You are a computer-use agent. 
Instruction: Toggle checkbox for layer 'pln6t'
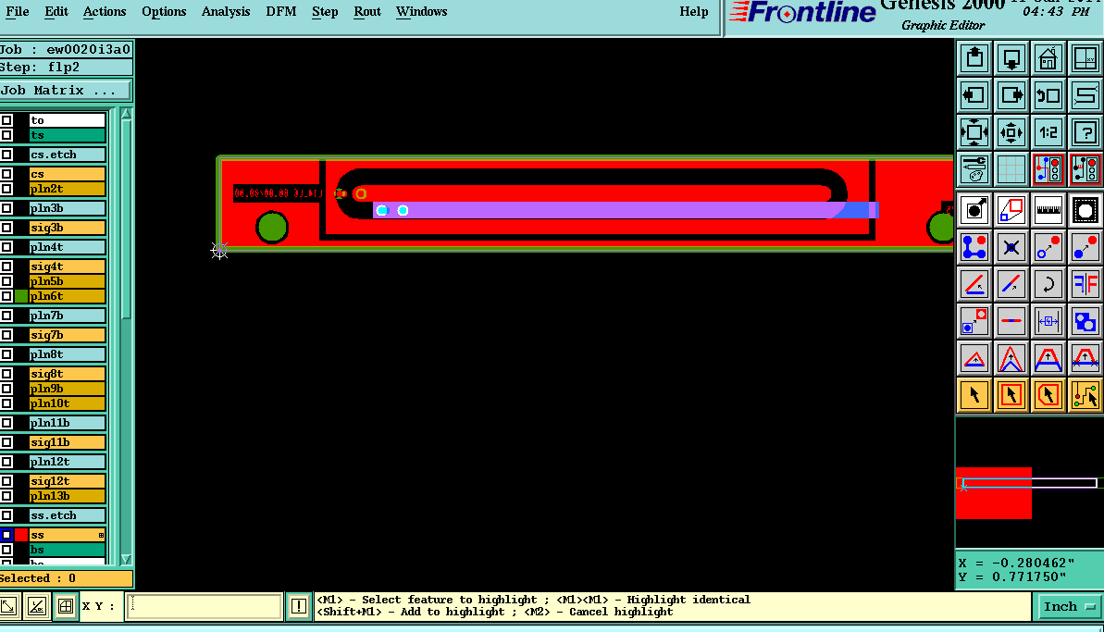[7, 296]
